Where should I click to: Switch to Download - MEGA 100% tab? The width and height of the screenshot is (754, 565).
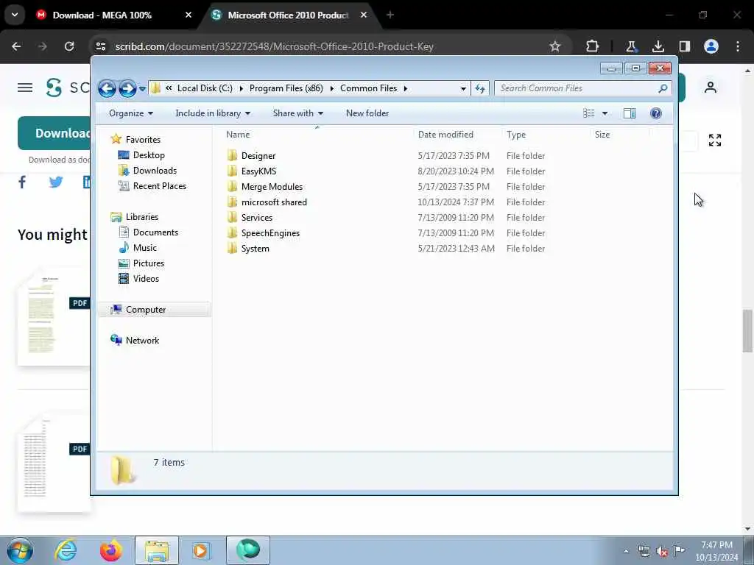tap(102, 15)
